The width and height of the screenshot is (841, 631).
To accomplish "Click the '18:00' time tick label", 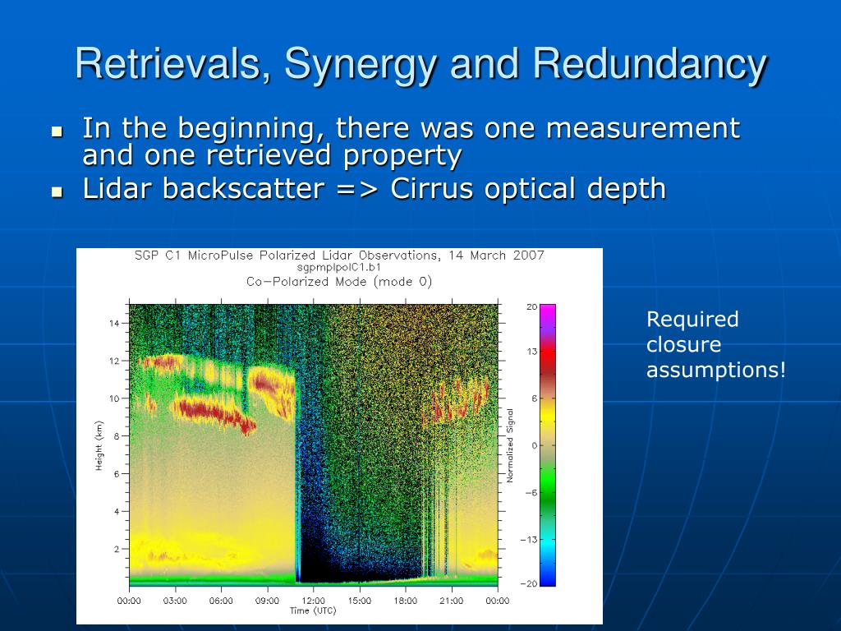I will pyautogui.click(x=406, y=601).
